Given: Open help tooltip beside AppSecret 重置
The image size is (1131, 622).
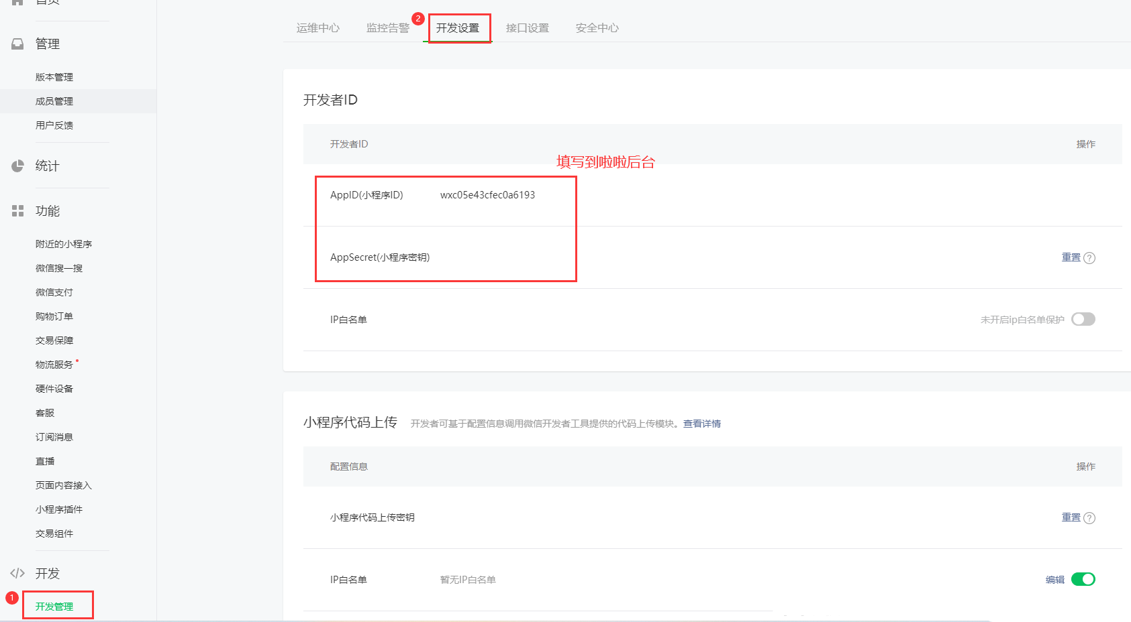Looking at the screenshot, I should (x=1089, y=258).
